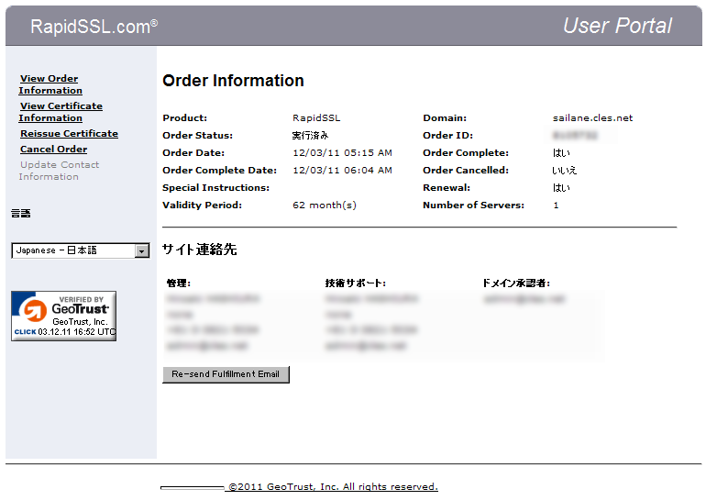
Task: Click the 言語 label above the dropdown
Action: click(21, 214)
